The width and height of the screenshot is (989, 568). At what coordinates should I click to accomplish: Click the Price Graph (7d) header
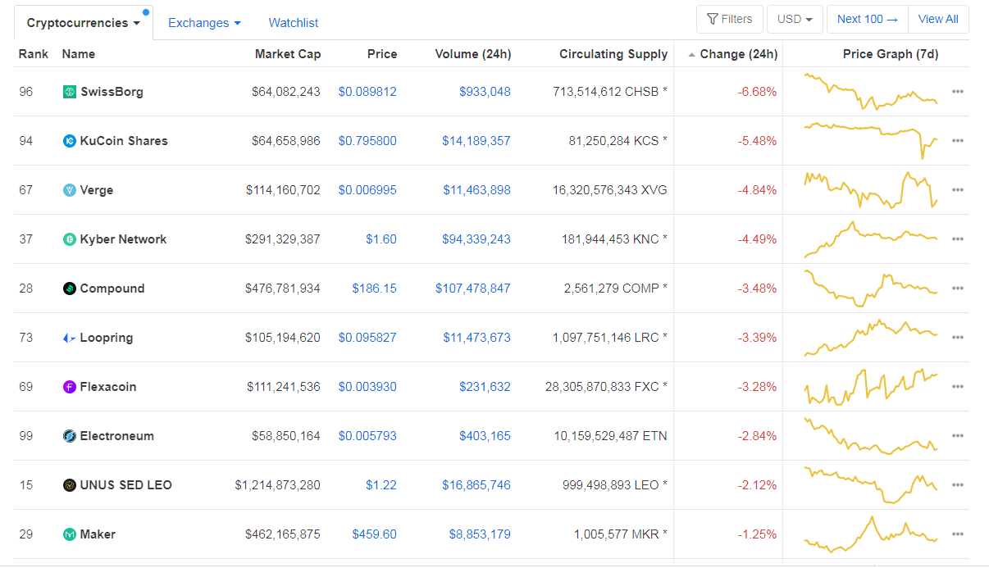click(x=891, y=54)
